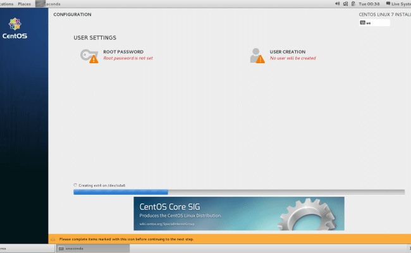This screenshot has width=411, height=253.
Task: Click the 'Creating ext4 on /dev/sda6' status text
Action: [102, 185]
